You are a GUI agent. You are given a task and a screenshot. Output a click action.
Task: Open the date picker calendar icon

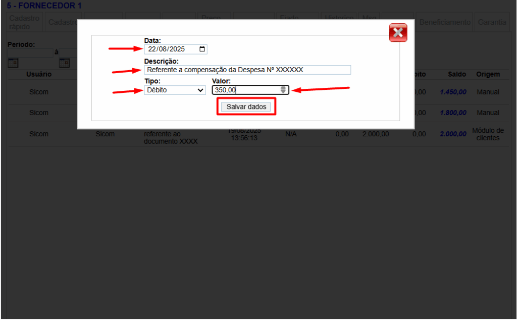[x=202, y=49]
